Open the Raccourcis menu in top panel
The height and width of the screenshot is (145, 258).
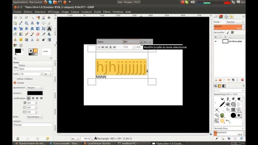click(x=36, y=2)
